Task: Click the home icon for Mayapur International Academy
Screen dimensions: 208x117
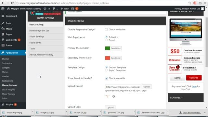Action: coord(8,9)
